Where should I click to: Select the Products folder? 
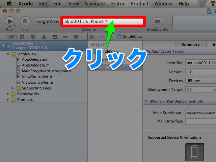coord(25,100)
